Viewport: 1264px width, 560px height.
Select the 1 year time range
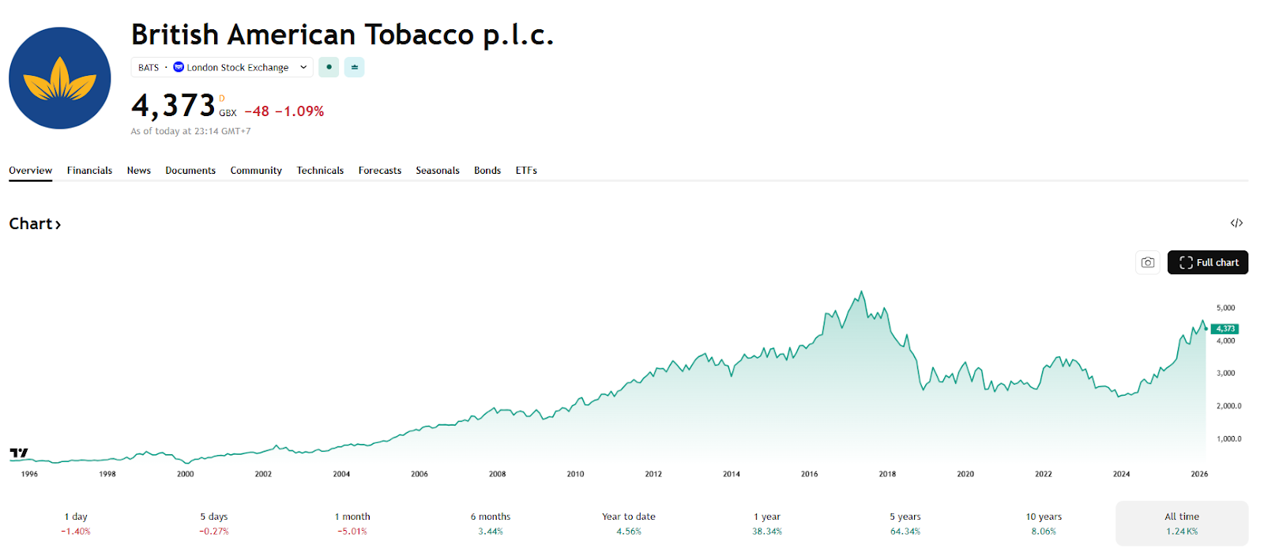click(x=767, y=523)
